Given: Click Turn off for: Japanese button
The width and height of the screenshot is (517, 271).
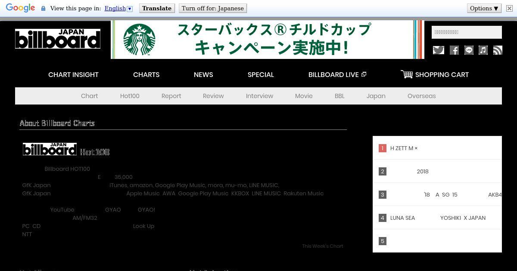Looking at the screenshot, I should tap(212, 8).
